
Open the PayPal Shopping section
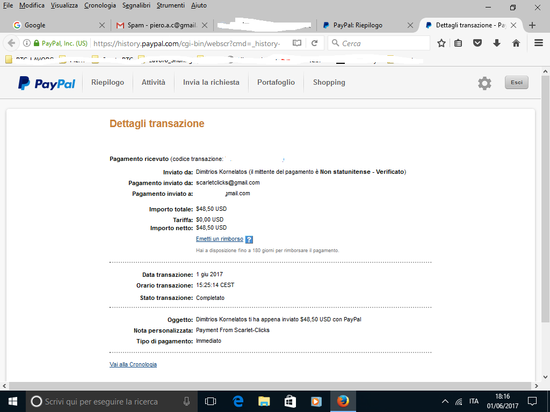(329, 82)
